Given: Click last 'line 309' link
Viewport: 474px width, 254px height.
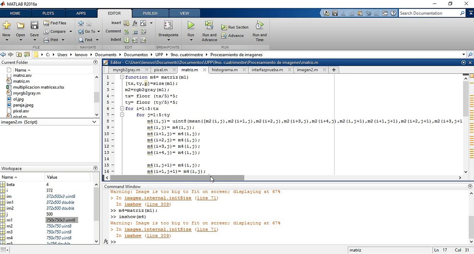Looking at the screenshot, I should [x=158, y=236].
